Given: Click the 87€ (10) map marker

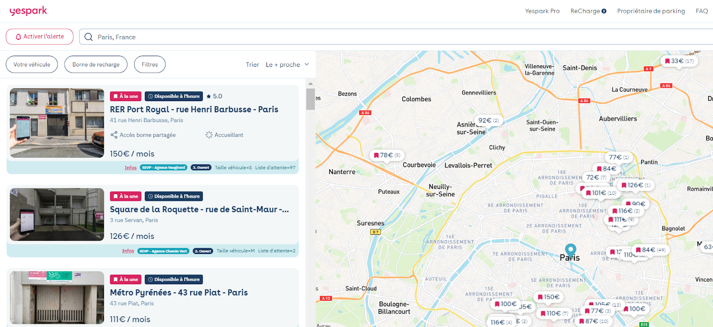Looking at the screenshot, I should [593, 321].
